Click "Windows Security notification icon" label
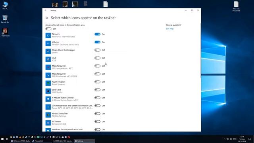 [x=67, y=129]
